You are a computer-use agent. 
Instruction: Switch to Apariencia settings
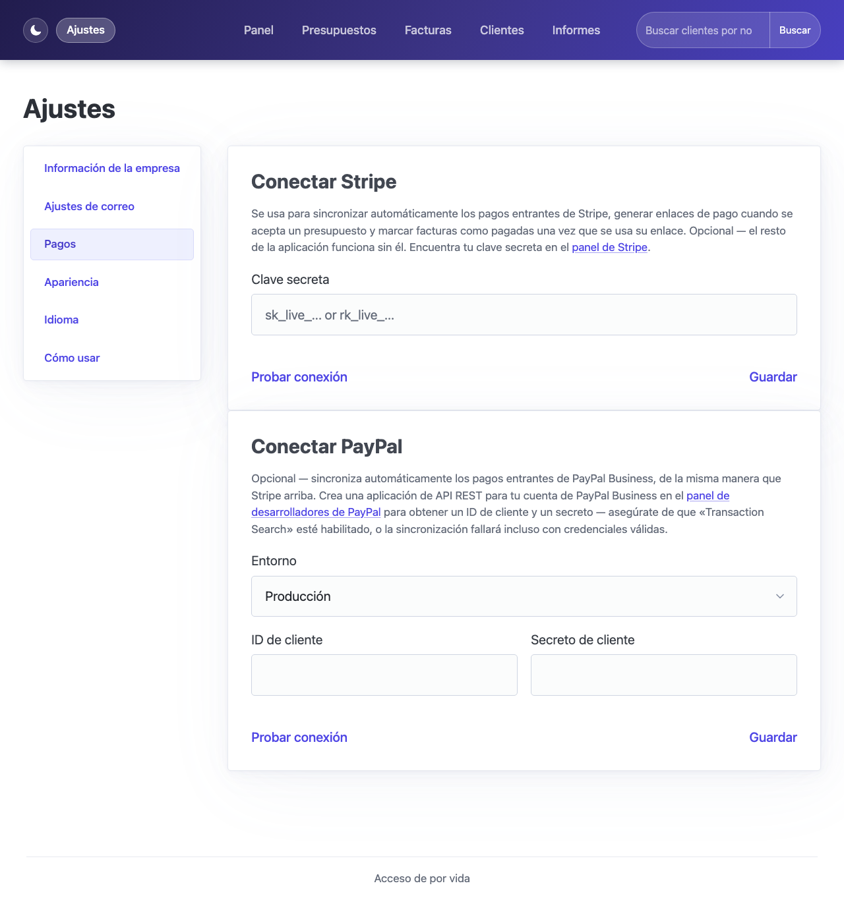pyautogui.click(x=112, y=282)
